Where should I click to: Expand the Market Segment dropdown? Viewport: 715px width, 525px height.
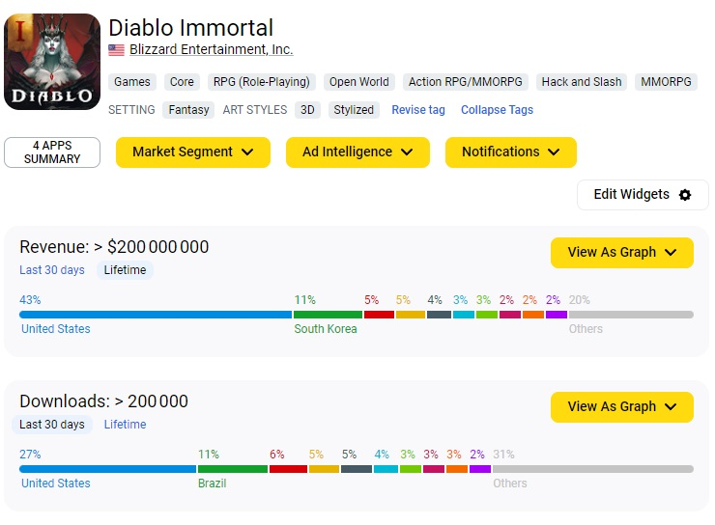tap(193, 152)
